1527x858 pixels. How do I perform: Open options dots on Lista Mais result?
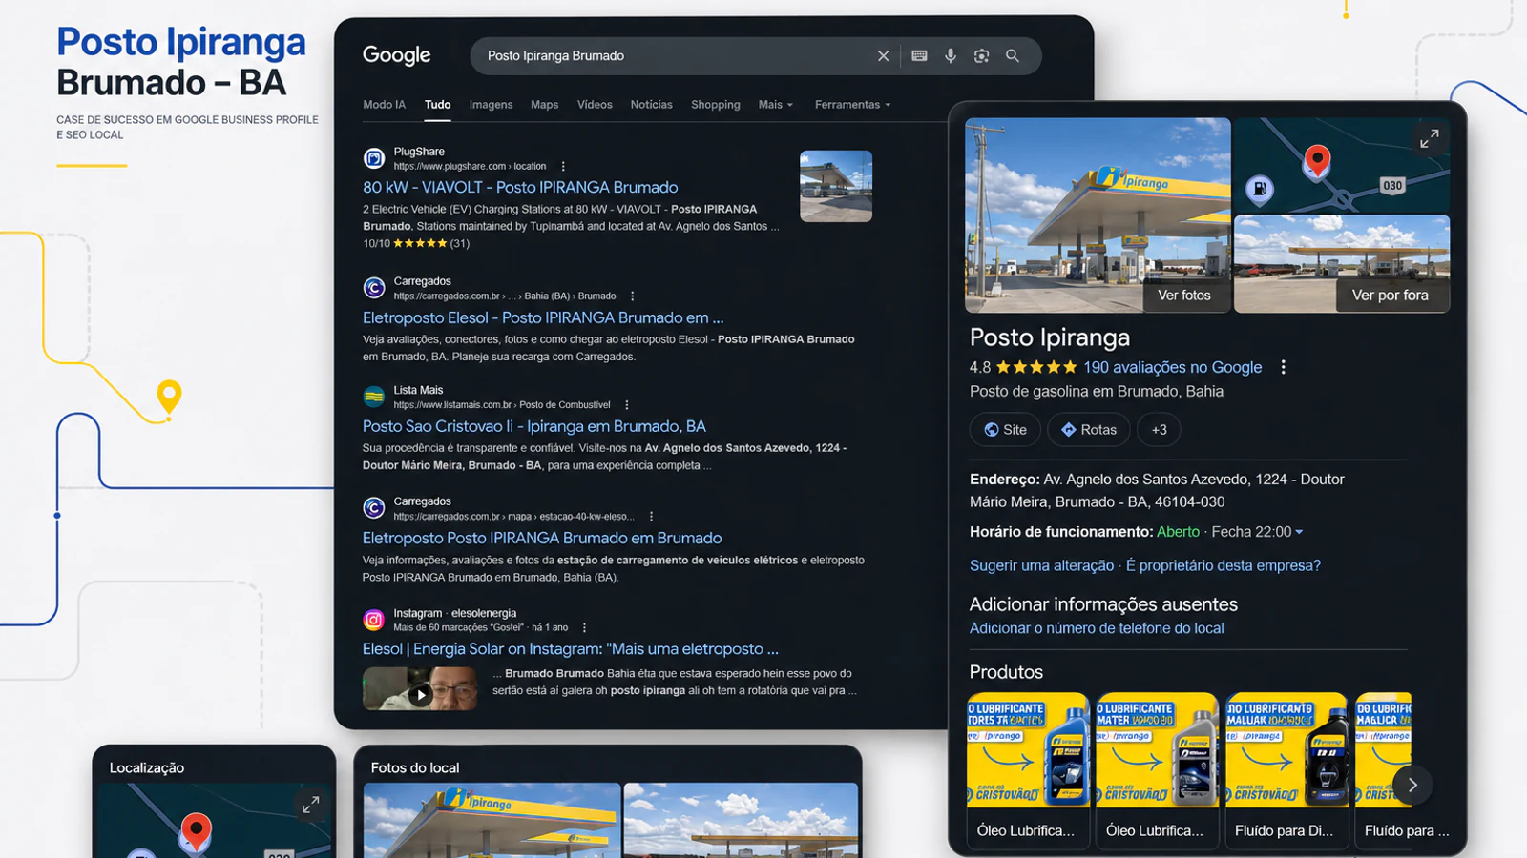[x=627, y=405]
